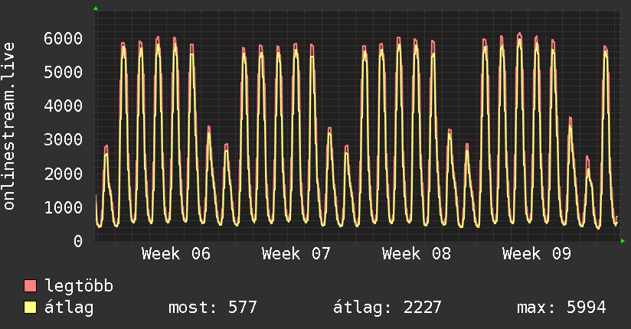Click the 5000 y-axis tick label

tap(64, 73)
